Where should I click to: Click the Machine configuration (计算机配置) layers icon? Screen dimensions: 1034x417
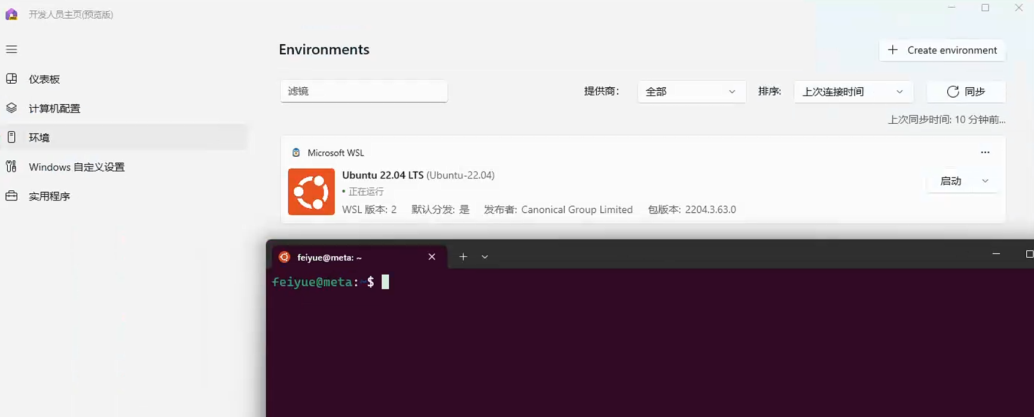[11, 108]
